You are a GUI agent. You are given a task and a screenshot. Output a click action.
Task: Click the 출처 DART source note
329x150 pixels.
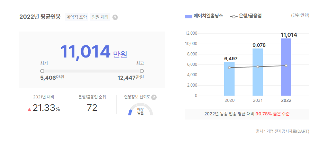coord(282,131)
